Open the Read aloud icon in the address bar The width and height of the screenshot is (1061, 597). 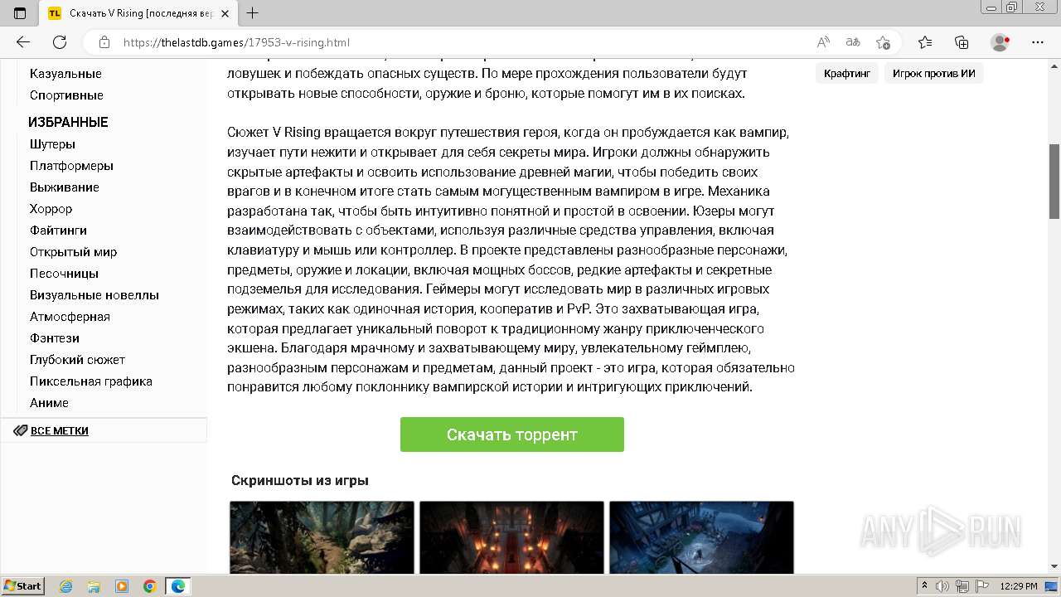tap(823, 42)
